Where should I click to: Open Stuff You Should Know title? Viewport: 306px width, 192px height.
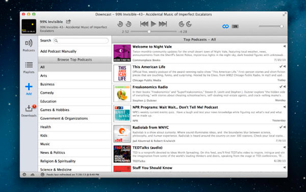152,168
